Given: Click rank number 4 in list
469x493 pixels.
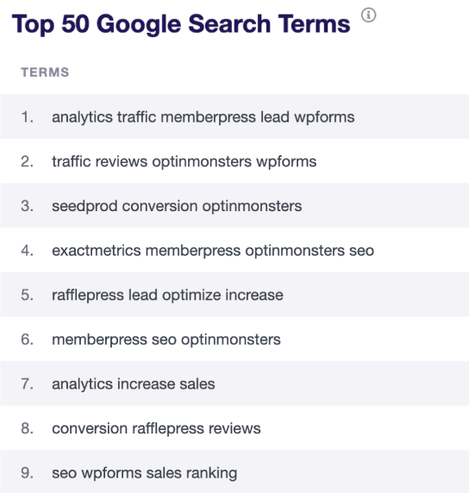Looking at the screenshot, I should point(27,251).
